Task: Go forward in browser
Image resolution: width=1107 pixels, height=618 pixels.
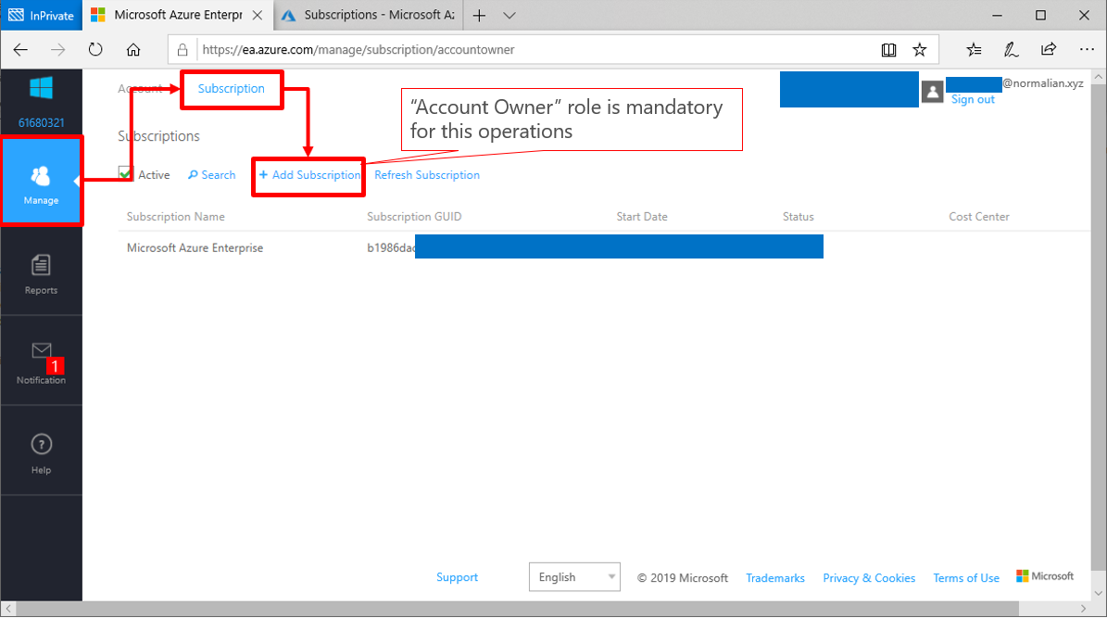Action: (57, 49)
